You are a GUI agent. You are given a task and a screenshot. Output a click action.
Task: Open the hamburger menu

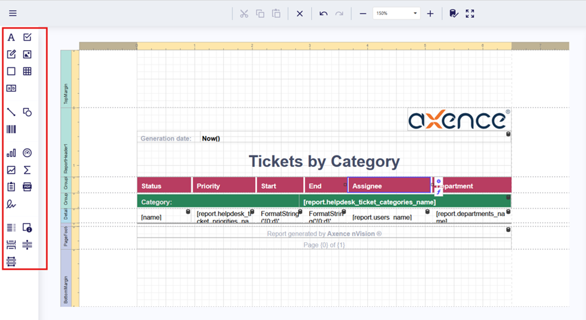[13, 14]
